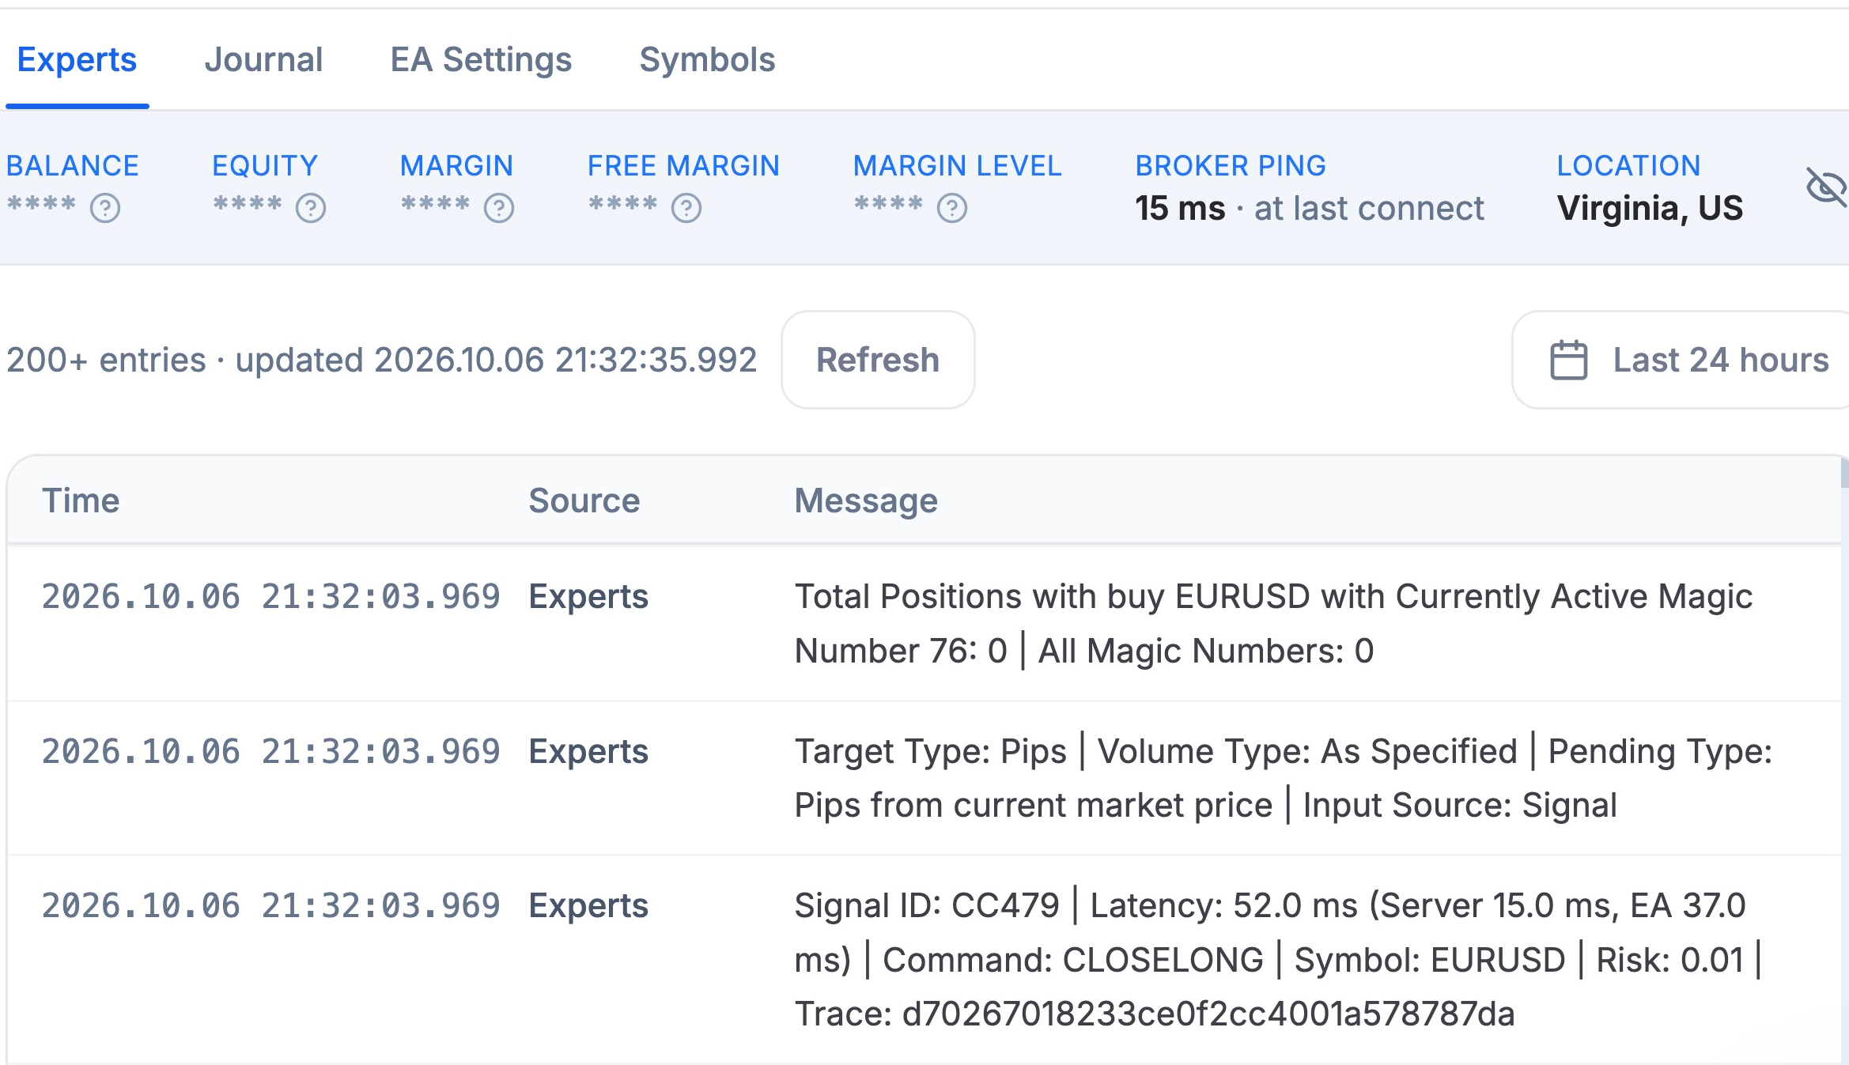The width and height of the screenshot is (1849, 1065).
Task: Select the Target Type: Pips log message
Action: coord(1283,778)
